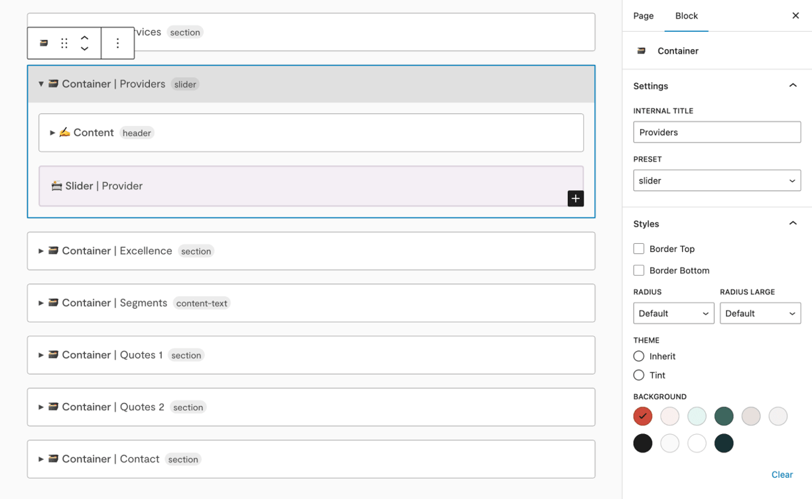Enable the Border Bottom checkbox

[x=639, y=270]
